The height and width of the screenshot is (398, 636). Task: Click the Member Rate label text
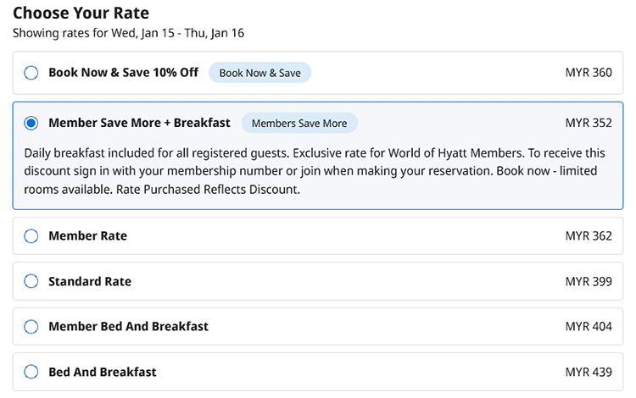coord(87,236)
